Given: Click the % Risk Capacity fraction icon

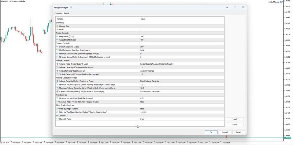Looking at the screenshot, I should 57,74.
